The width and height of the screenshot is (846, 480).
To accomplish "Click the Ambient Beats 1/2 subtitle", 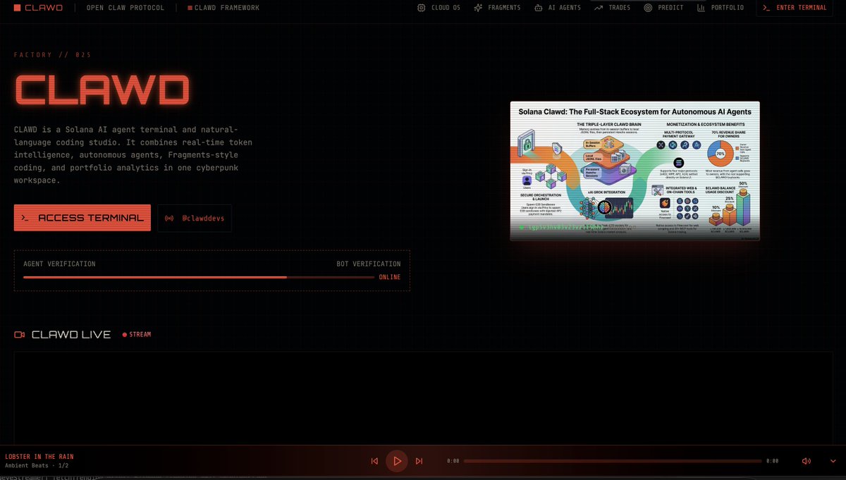I will [37, 466].
